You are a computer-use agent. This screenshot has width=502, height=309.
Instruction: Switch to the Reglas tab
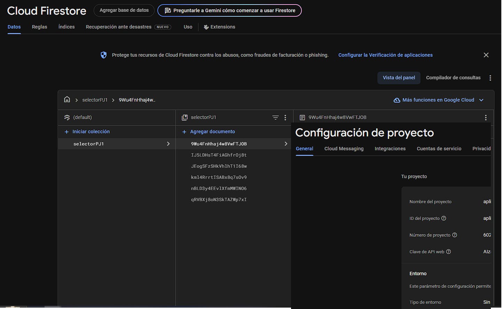pyautogui.click(x=39, y=27)
